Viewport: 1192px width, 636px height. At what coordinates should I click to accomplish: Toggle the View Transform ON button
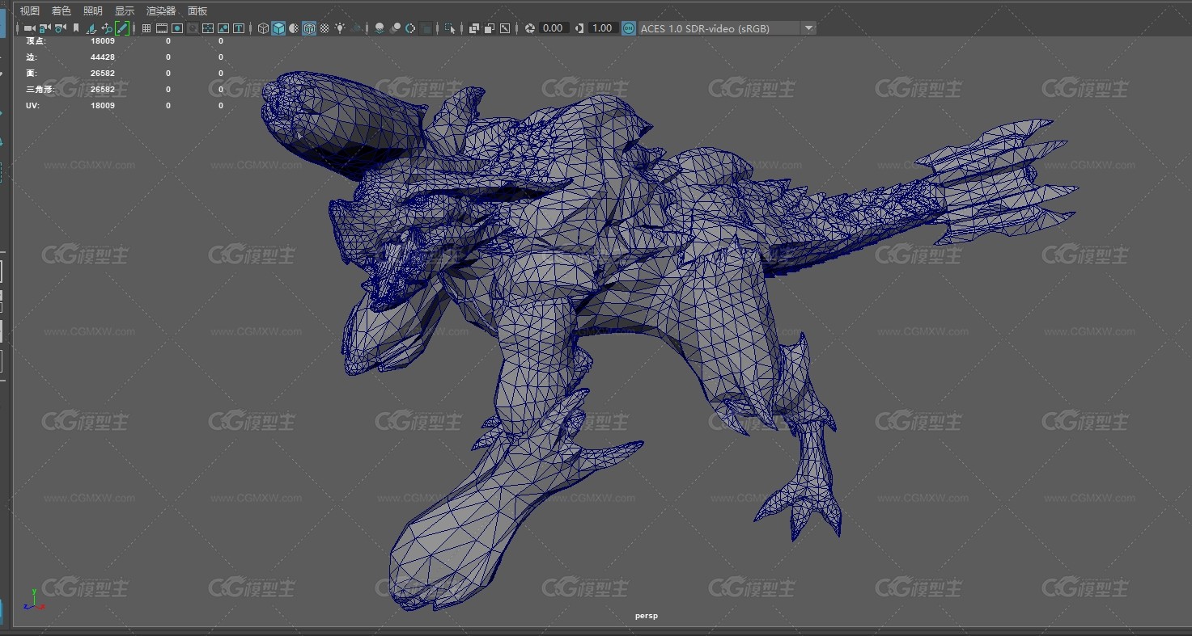(629, 28)
